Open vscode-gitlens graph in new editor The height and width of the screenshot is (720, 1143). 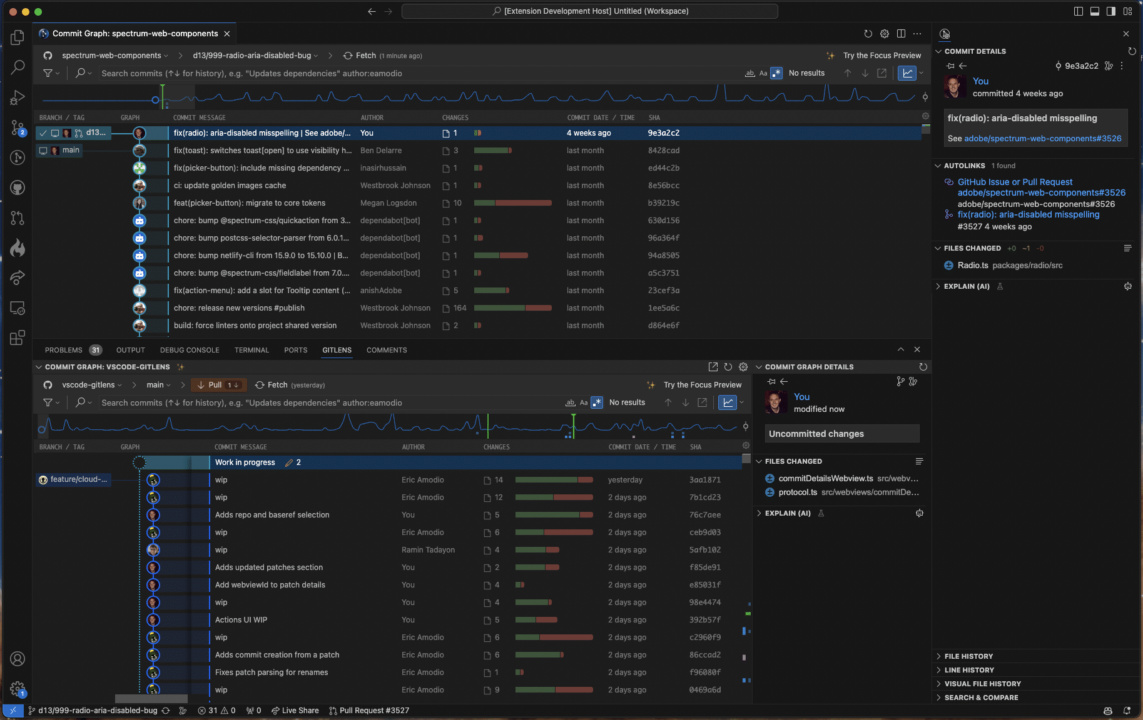[713, 367]
